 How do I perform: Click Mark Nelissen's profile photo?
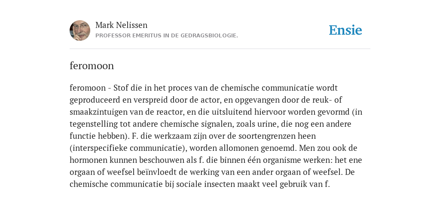click(80, 31)
